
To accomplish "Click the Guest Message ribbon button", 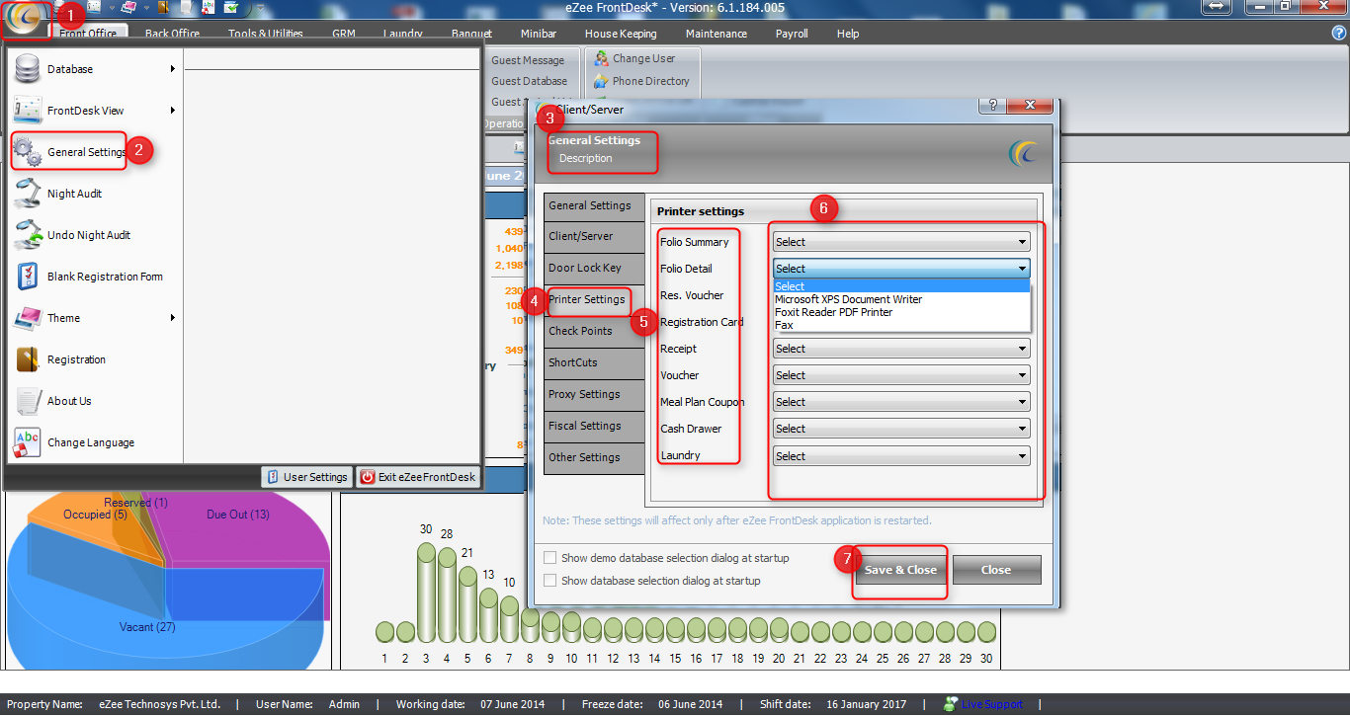I will [528, 60].
